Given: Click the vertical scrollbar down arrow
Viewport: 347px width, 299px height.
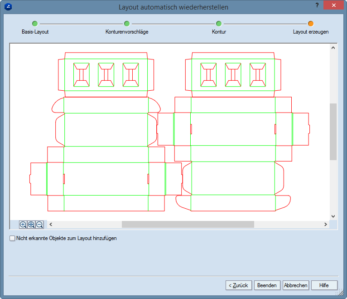Looking at the screenshot, I should pyautogui.click(x=333, y=216).
